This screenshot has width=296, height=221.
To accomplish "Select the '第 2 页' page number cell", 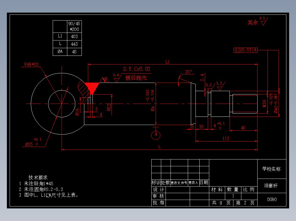I will click(x=245, y=203).
